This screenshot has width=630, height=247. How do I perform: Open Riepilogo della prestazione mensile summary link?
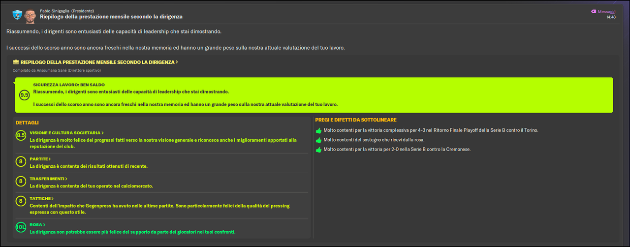(99, 62)
